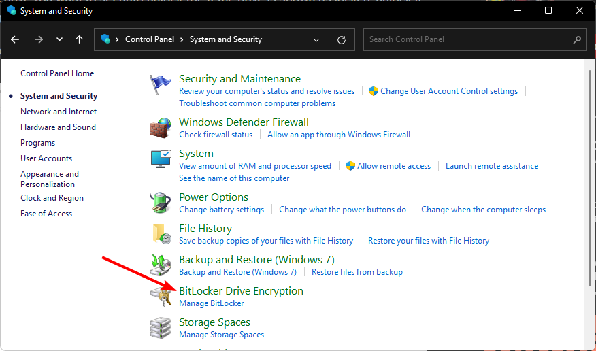Select Hardware and Sound in sidebar

click(x=58, y=127)
